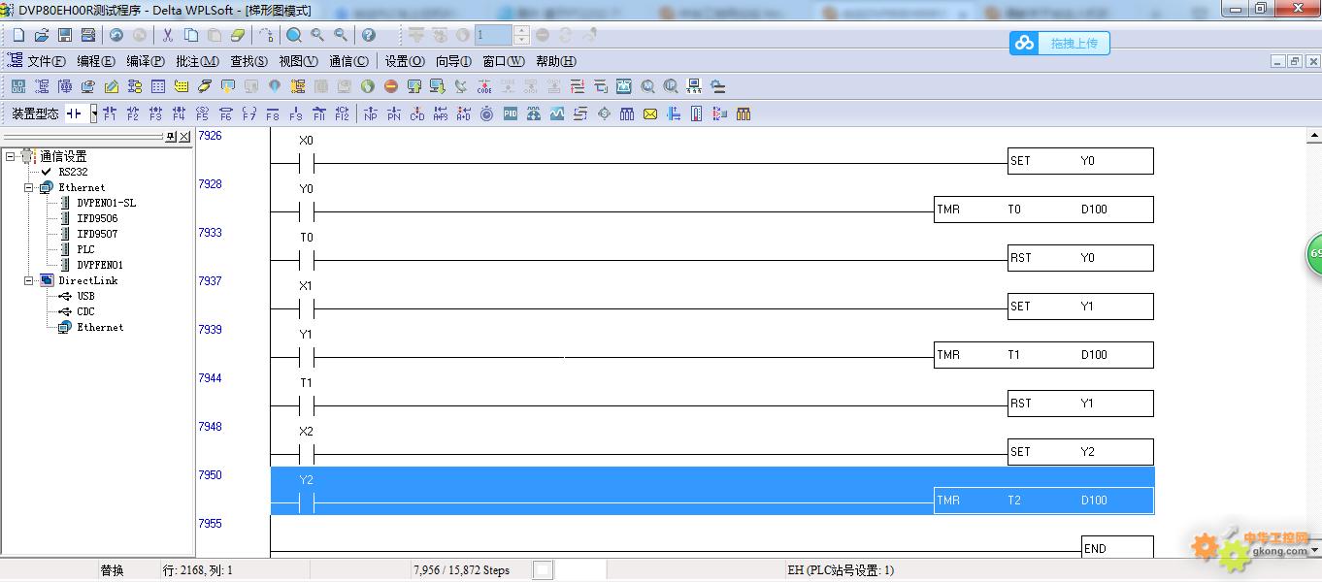Collapse the Ethernet tree node
This screenshot has width=1322, height=582.
point(29,187)
